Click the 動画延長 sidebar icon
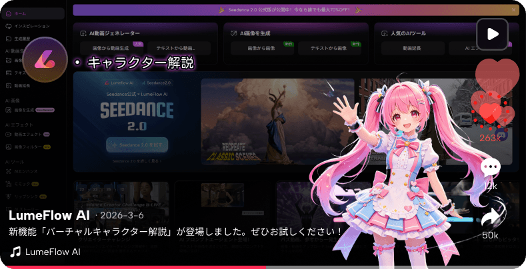Screen dimensions: 526x269 (x=9, y=85)
